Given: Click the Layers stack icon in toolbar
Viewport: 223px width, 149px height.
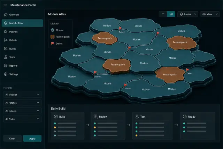Looking at the screenshot, I should coord(181,14).
